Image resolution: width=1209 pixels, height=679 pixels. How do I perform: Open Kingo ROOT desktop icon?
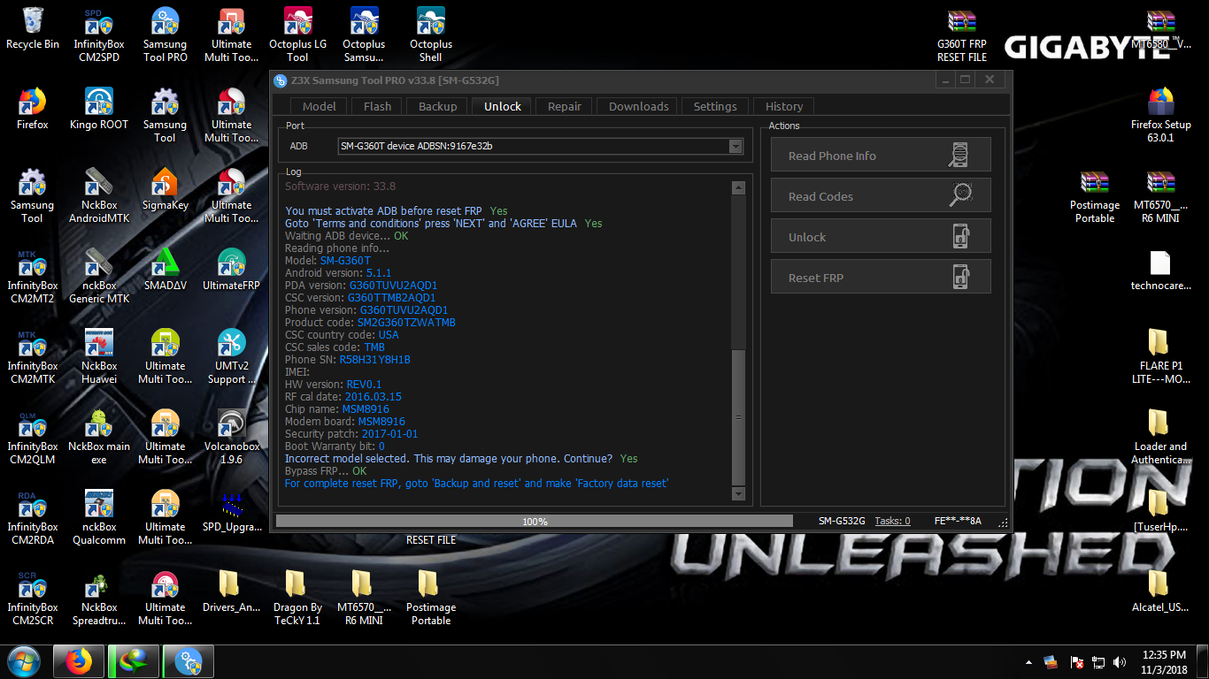click(99, 109)
